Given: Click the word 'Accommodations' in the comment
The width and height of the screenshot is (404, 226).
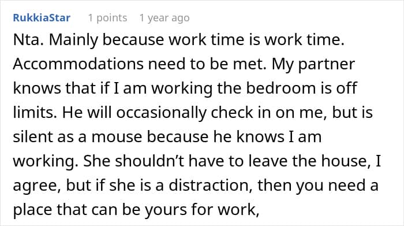Looking at the screenshot, I should point(78,64).
